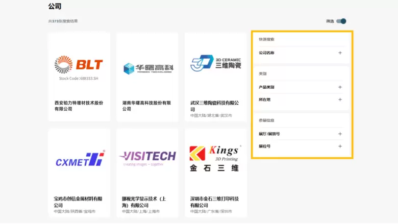Image resolution: width=398 pixels, height=224 pixels.
Task: Select the 参展信息 section label
Action: click(x=266, y=120)
